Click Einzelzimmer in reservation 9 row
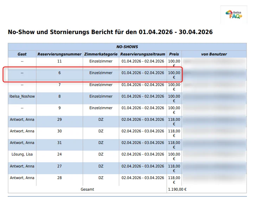 (x=101, y=108)
